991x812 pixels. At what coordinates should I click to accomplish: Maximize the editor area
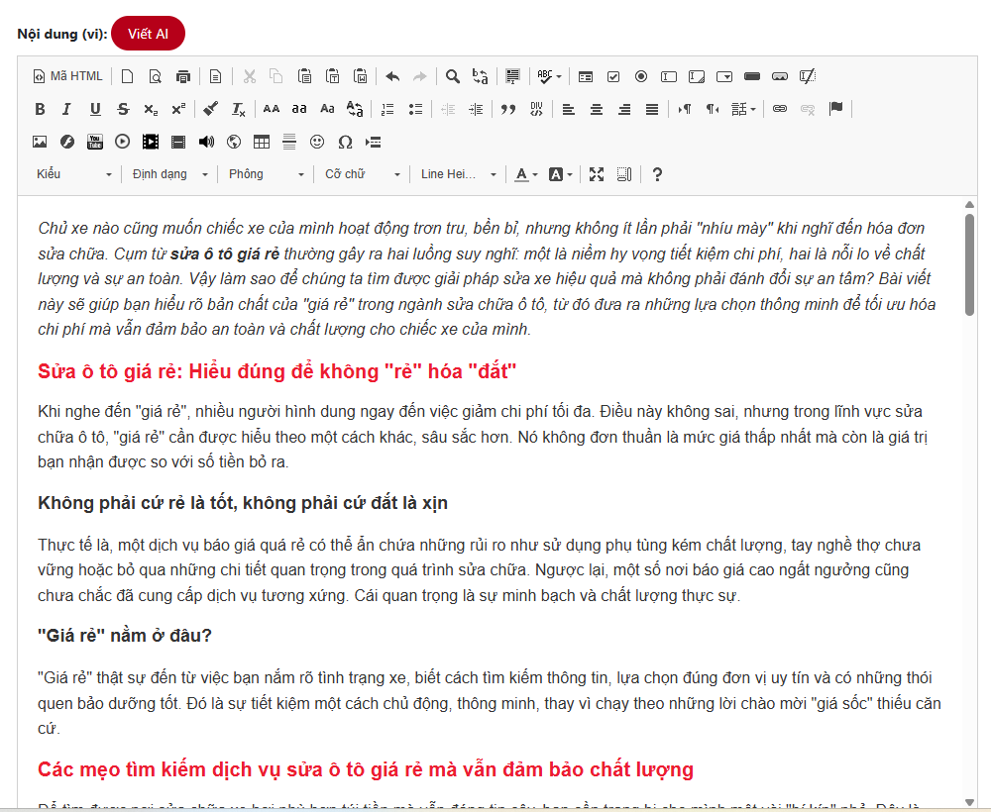click(597, 174)
